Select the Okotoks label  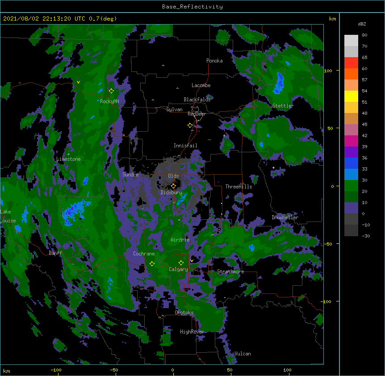click(184, 313)
